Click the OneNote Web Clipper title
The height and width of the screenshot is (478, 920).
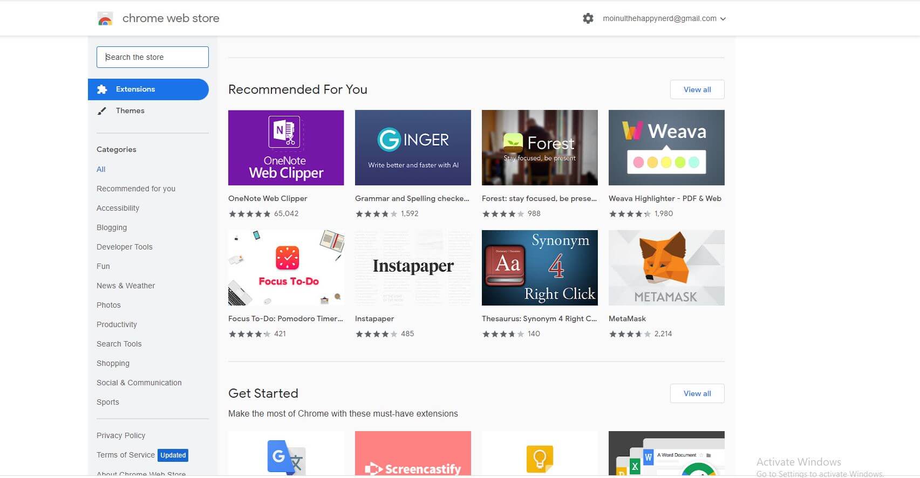click(268, 198)
